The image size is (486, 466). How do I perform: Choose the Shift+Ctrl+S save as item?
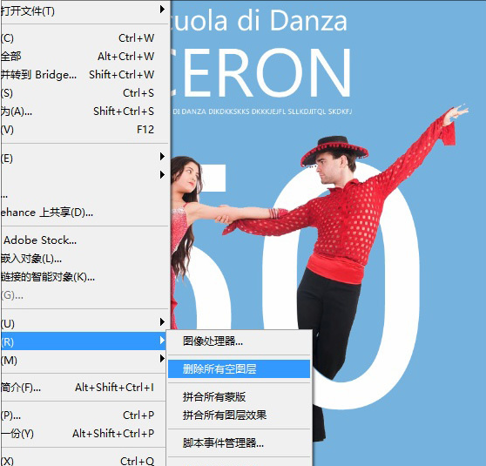[84, 111]
